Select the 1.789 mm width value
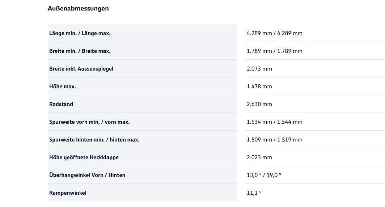 click(x=274, y=51)
